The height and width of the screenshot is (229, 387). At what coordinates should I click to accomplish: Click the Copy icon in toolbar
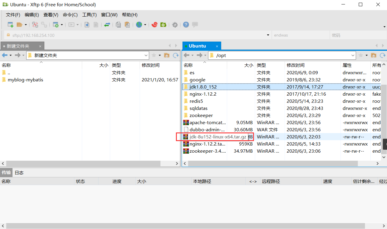click(x=118, y=25)
